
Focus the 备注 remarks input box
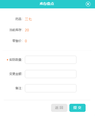coord(51,88)
